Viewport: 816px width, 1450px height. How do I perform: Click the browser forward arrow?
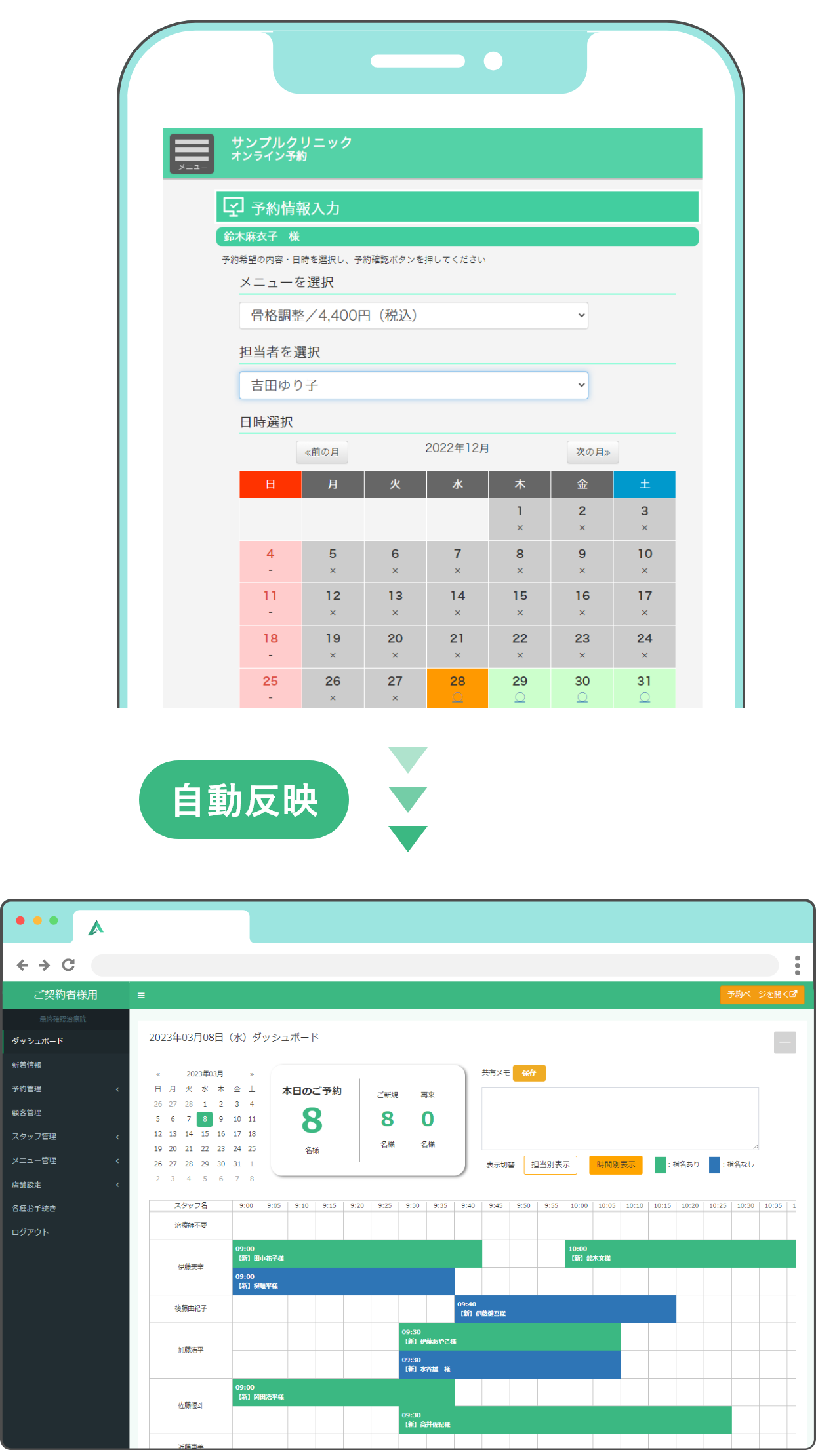tap(45, 965)
